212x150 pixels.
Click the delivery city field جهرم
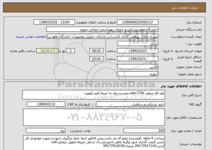[x=137, y=74]
